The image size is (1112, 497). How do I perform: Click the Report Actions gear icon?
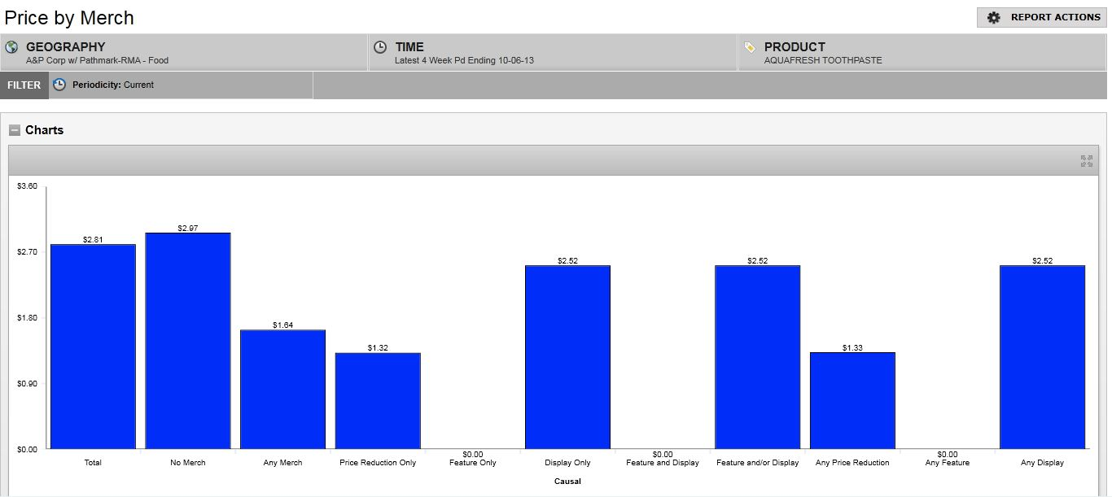(x=993, y=18)
